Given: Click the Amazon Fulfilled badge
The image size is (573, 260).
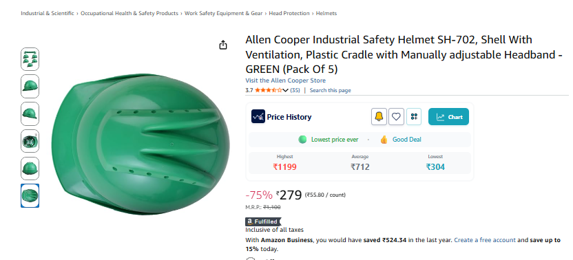Looking at the screenshot, I should [263, 221].
